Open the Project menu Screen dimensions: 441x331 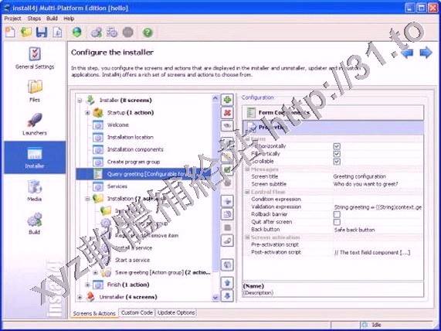tap(12, 19)
